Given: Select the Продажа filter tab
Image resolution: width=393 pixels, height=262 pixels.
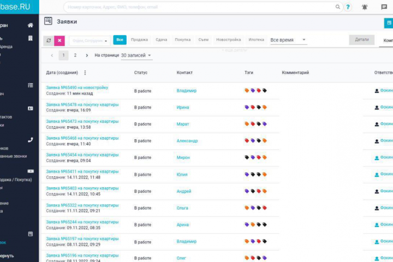Looking at the screenshot, I should pos(139,40).
